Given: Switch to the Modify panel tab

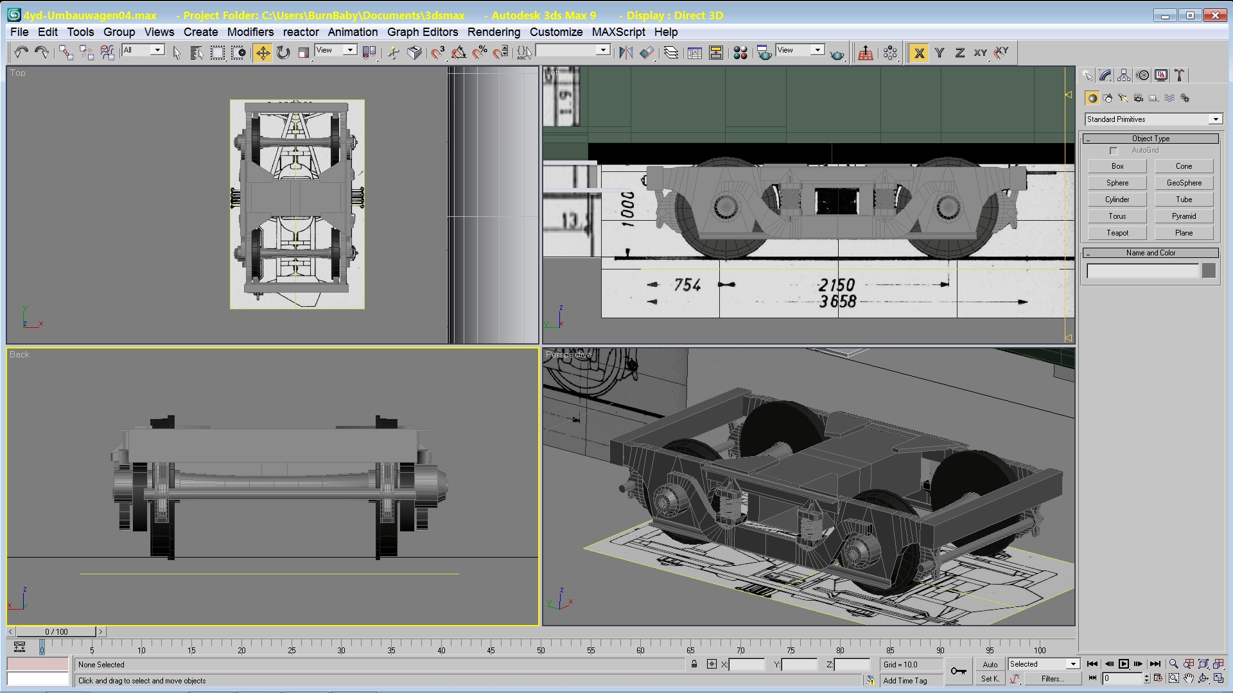Looking at the screenshot, I should tap(1105, 76).
